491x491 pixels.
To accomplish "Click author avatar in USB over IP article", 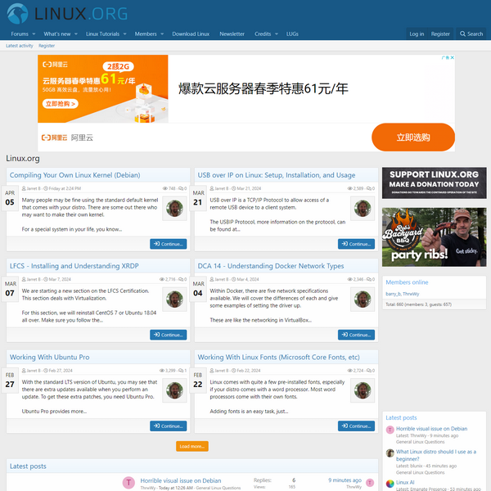I will pos(362,208).
